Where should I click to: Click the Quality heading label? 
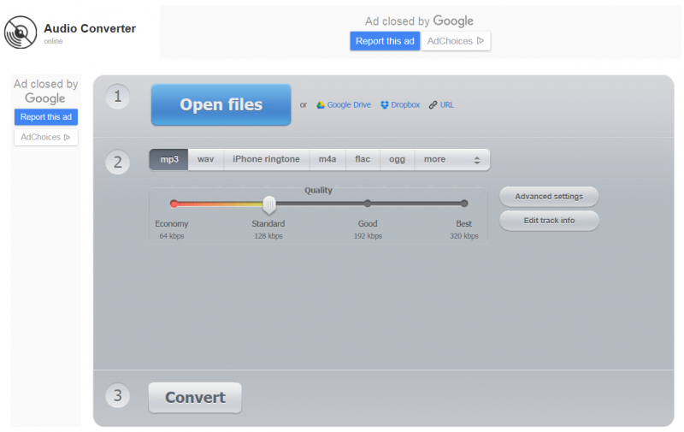point(318,190)
